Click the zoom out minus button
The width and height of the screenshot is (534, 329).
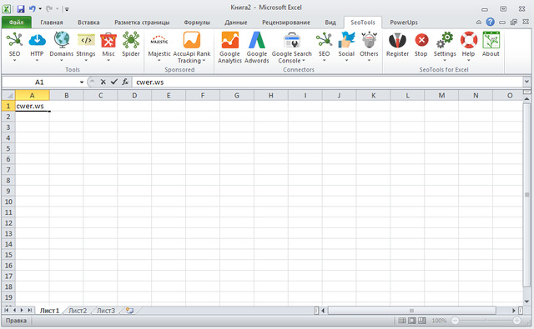(455, 321)
